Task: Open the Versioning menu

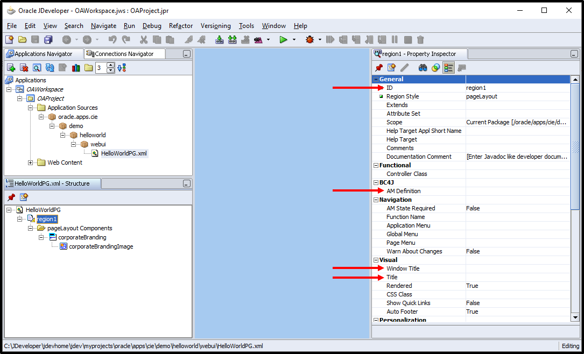Action: 216,26
